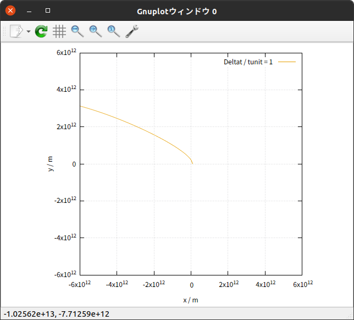Click the '-4x10^12' y-axis tick label

(x=65, y=237)
